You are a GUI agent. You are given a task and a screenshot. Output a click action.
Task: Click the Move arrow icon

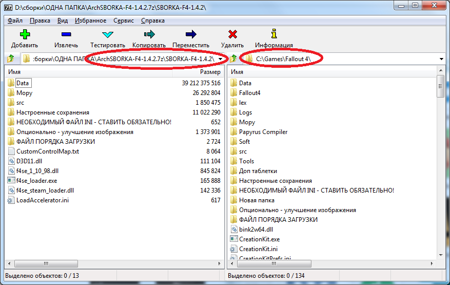(191, 35)
